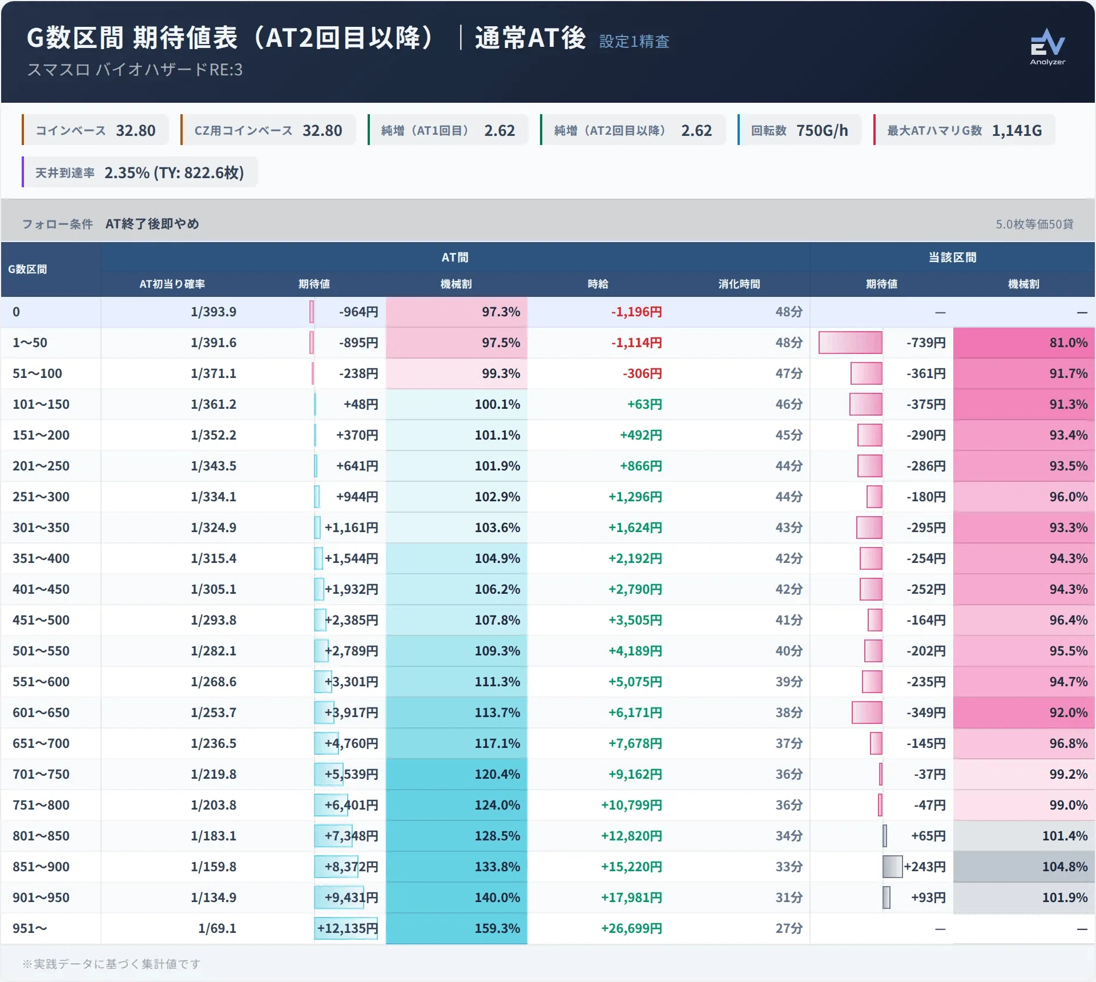This screenshot has width=1096, height=982.
Task: Click the 81.0% pink 機械割 cell
Action: [x=1024, y=343]
